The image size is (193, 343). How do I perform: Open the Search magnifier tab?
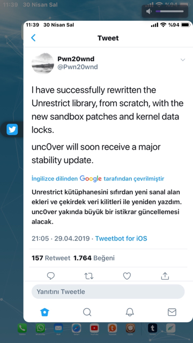(87, 312)
